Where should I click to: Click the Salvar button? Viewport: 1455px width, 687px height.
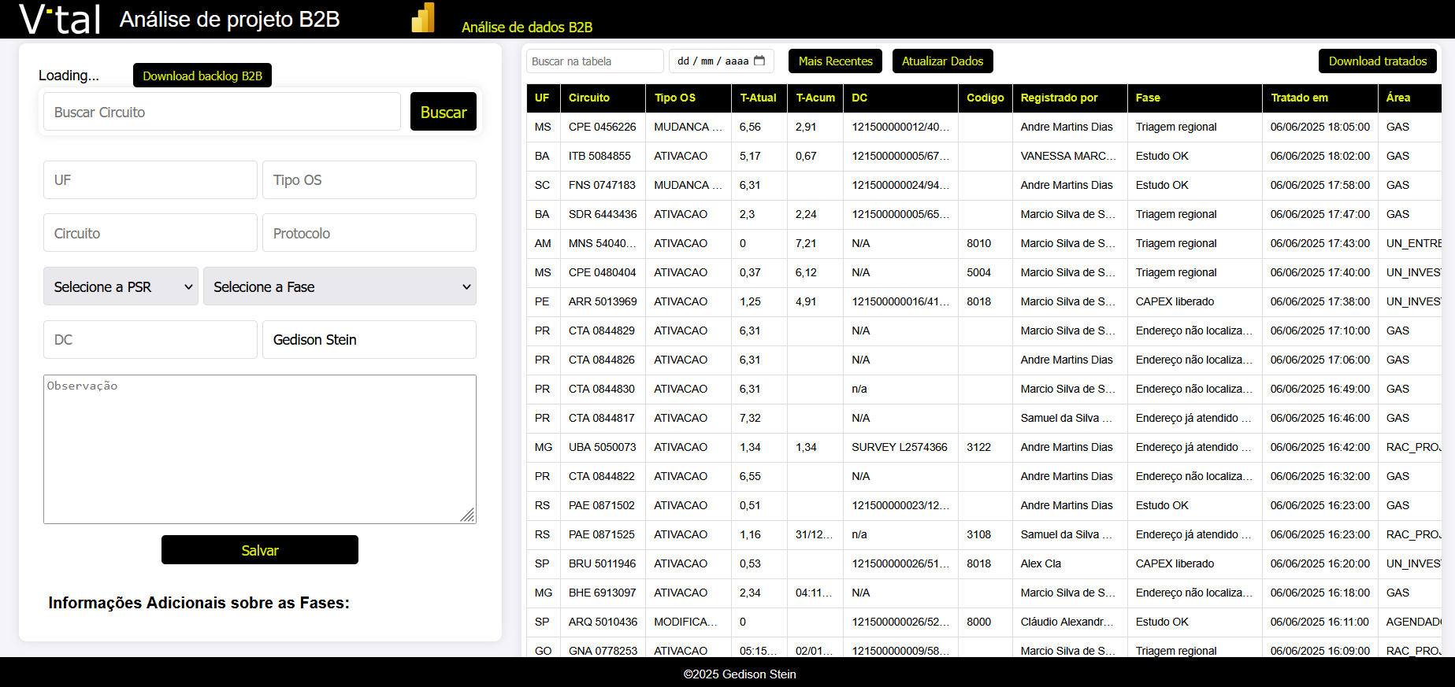coord(259,550)
